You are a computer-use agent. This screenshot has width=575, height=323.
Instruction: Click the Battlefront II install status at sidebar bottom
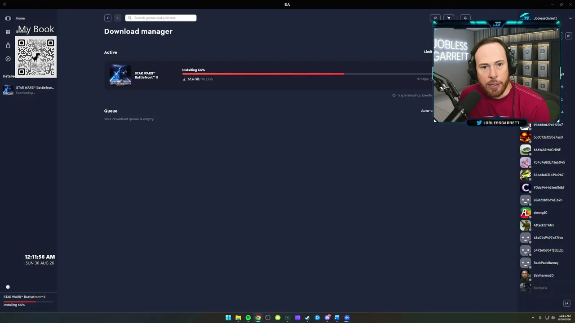[x=29, y=301]
